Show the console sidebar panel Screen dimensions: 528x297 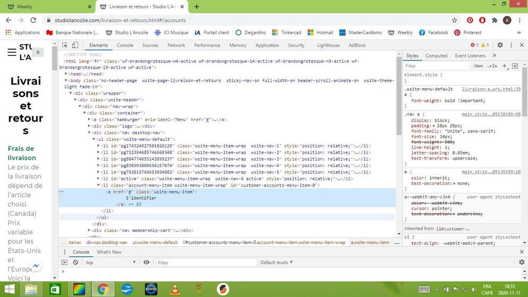[64, 263]
